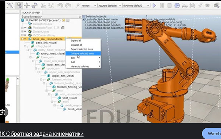This screenshot has height=139, width=221.
Task: Click the lower_arm joint icon
Action: pos(38,57)
